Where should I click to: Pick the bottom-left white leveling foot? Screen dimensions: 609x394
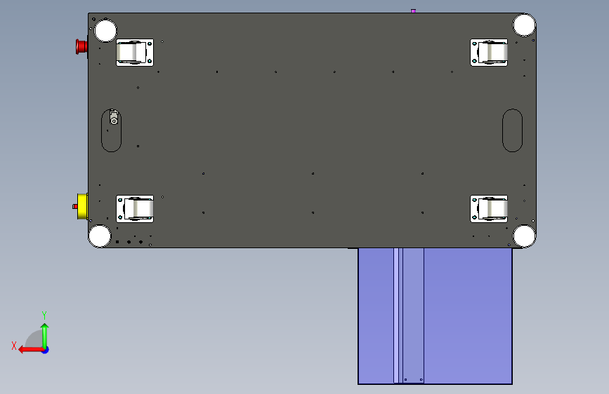pyautogui.click(x=100, y=236)
